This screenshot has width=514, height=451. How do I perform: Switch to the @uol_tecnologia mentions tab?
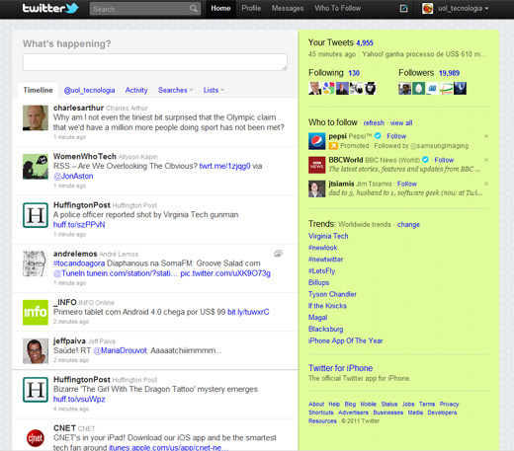click(x=89, y=90)
